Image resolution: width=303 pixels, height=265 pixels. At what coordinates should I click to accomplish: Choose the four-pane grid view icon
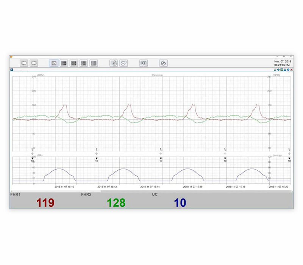pyautogui.click(x=74, y=63)
